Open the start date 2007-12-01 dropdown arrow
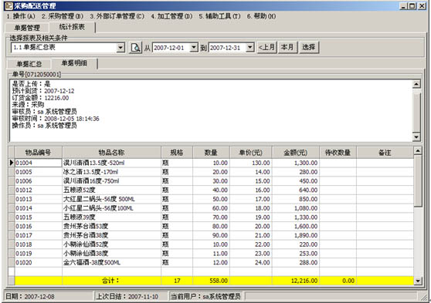431x303 pixels. (x=194, y=48)
